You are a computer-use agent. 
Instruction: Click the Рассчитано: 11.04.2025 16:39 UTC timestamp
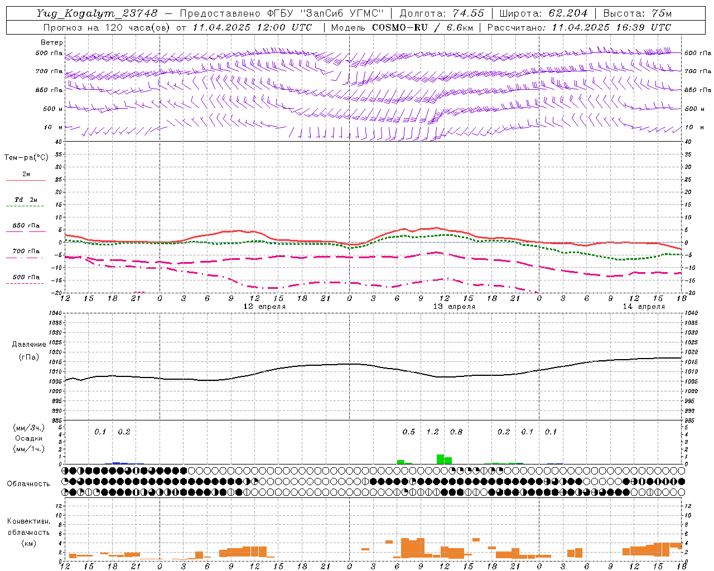tap(579, 27)
